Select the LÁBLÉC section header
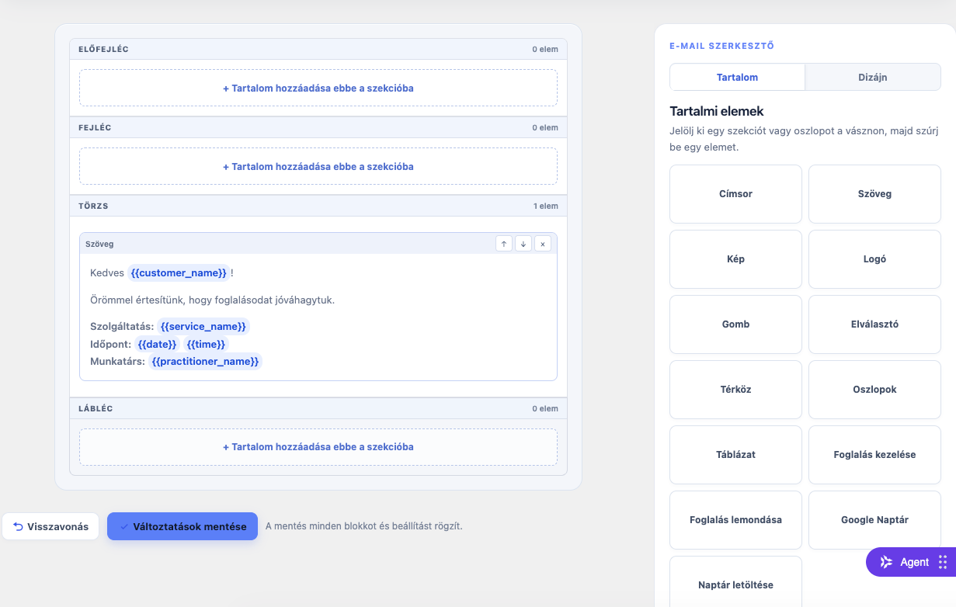956x607 pixels. tap(318, 408)
